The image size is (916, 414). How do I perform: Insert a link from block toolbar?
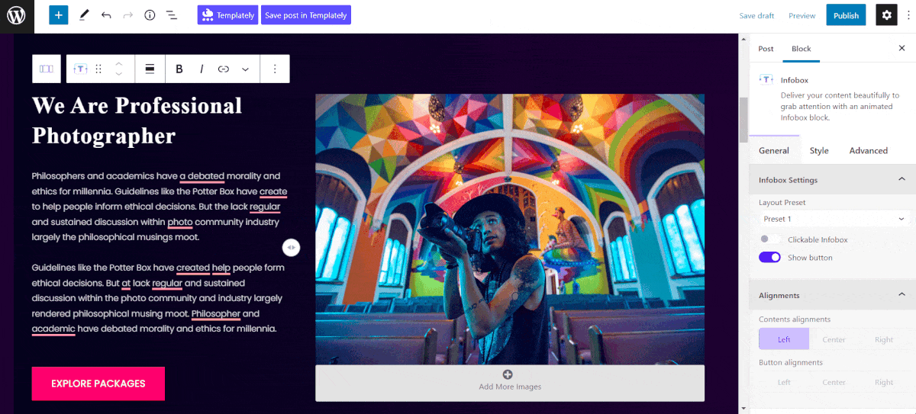point(224,69)
